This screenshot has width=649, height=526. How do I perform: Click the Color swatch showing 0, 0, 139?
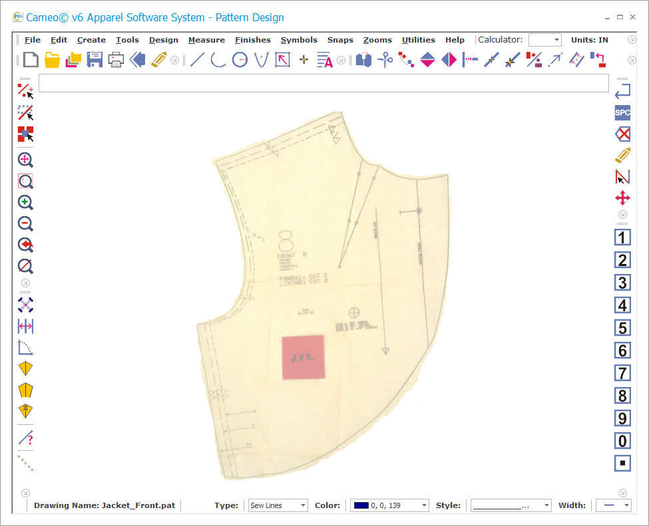pyautogui.click(x=389, y=505)
